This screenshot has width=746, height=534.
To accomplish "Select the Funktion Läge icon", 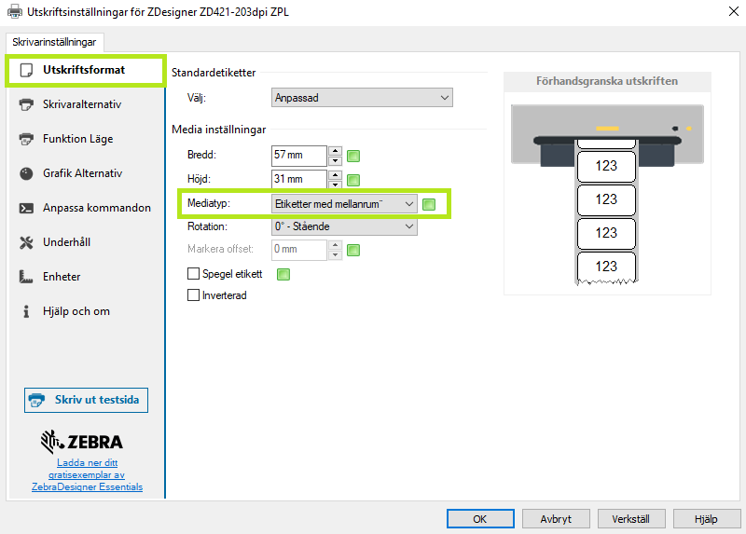I will 26,139.
